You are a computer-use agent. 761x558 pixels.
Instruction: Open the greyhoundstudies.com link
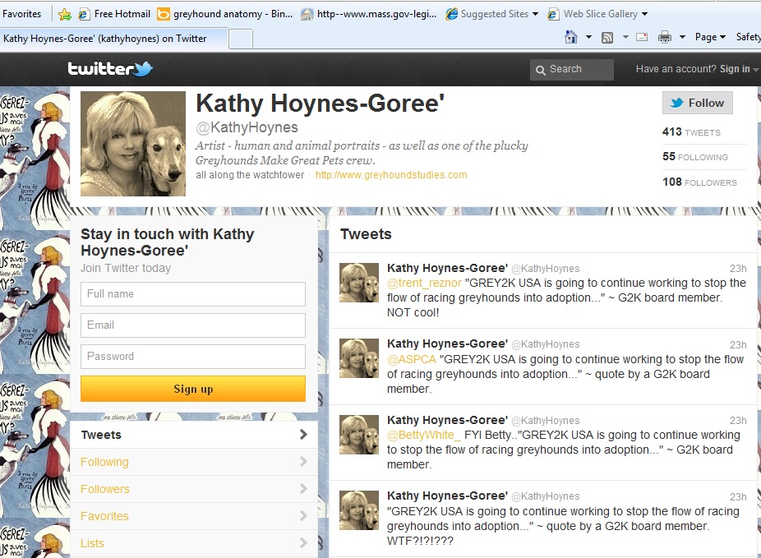pos(391,175)
